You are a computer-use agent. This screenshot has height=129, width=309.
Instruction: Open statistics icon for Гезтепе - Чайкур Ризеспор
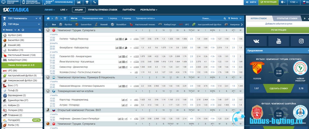117,39
